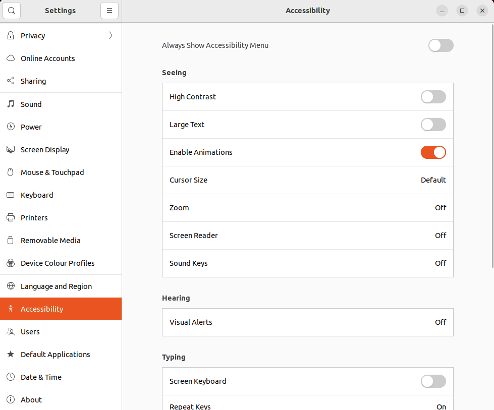Select Online Accounts in sidebar
Viewport: 494px width, 410px height.
click(61, 58)
